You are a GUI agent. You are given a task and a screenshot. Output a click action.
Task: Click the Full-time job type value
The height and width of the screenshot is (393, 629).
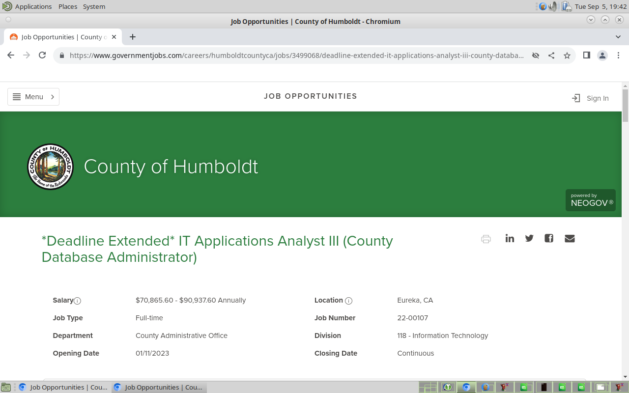[149, 318]
